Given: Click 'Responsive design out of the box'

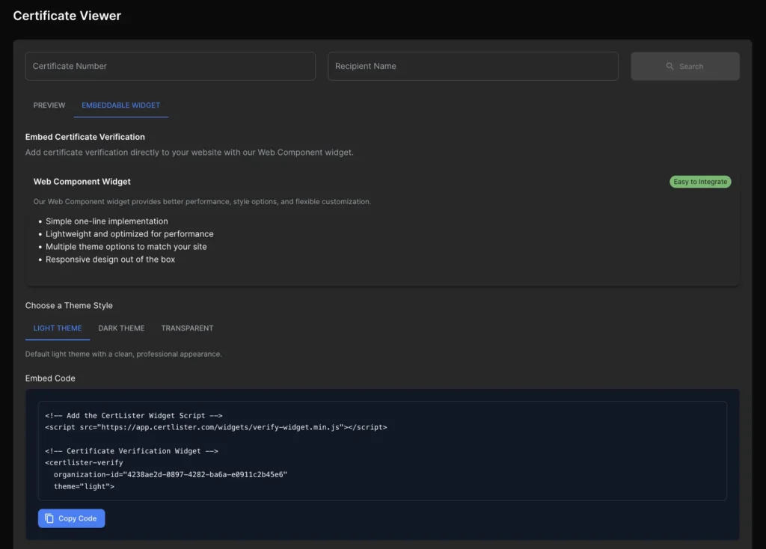Looking at the screenshot, I should point(111,260).
